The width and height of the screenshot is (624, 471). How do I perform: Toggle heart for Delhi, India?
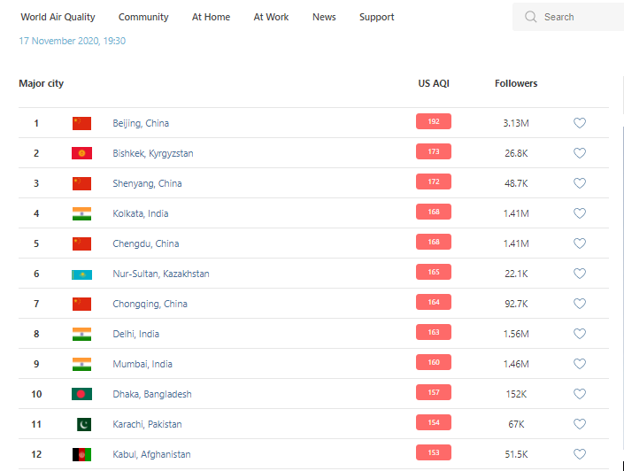[x=580, y=334]
